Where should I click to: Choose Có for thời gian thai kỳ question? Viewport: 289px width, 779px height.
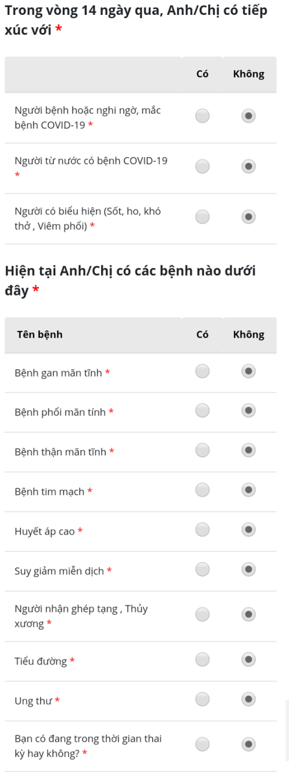(202, 744)
